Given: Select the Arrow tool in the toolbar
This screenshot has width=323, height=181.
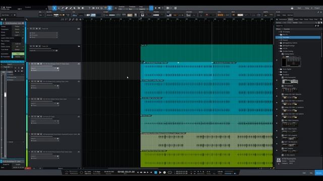Looking at the screenshot, I should coord(55,8).
